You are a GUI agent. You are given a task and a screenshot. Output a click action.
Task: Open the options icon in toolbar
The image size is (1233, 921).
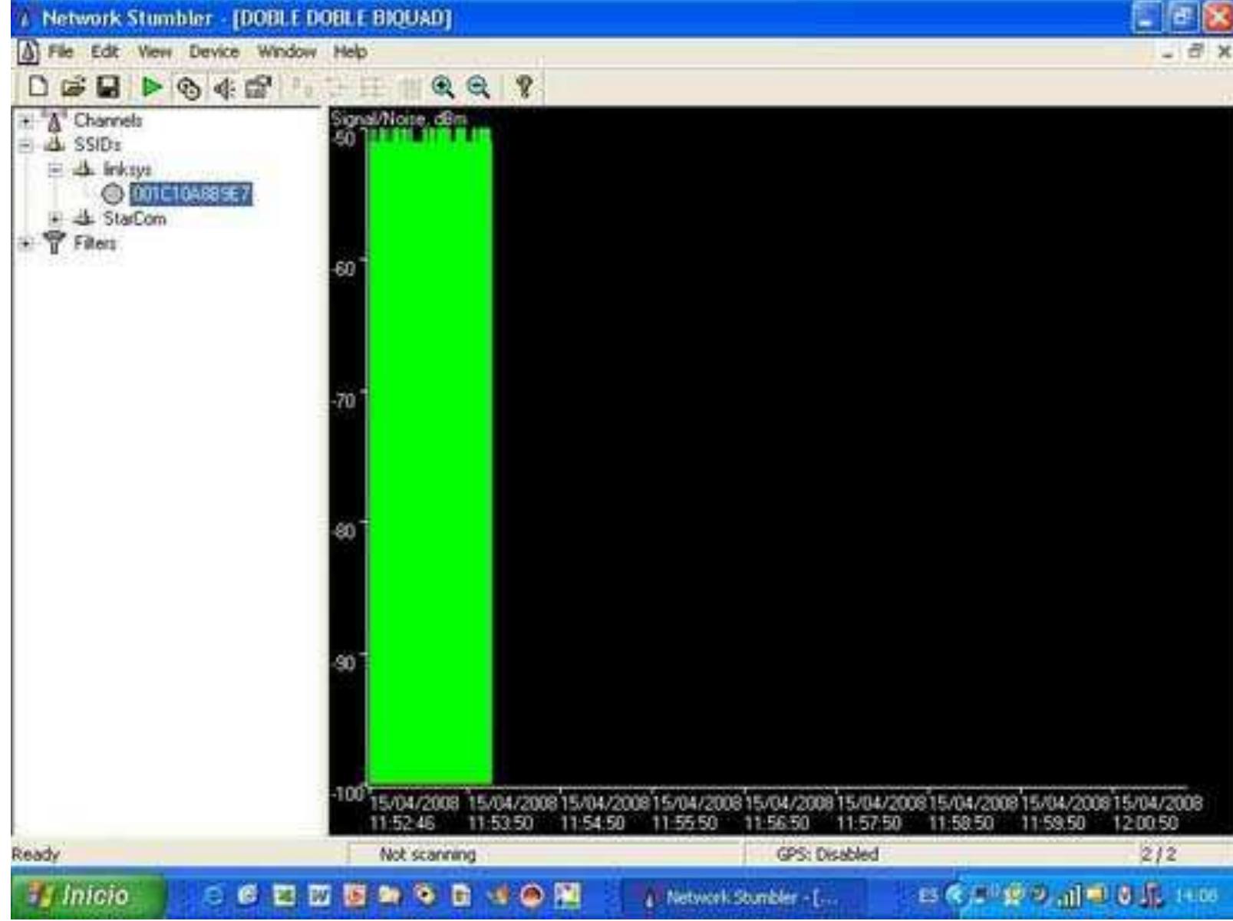(x=258, y=88)
